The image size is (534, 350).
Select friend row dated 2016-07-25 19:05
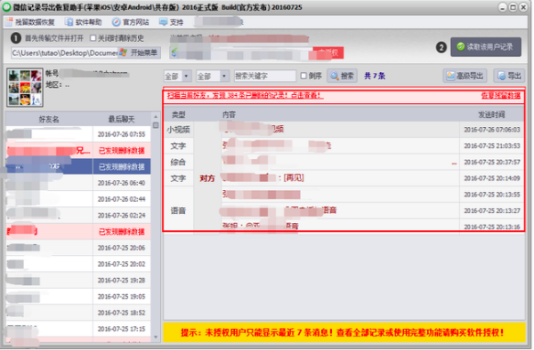tap(78, 297)
